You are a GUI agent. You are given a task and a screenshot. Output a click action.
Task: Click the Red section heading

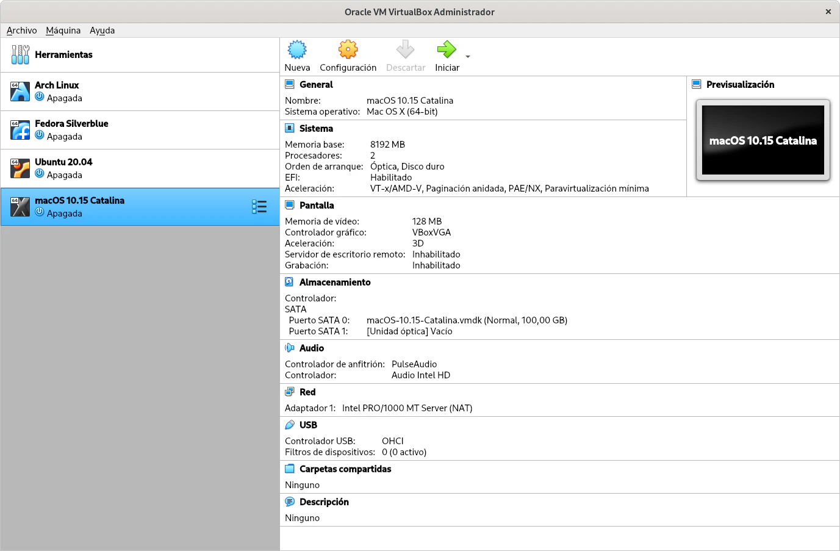pos(307,392)
